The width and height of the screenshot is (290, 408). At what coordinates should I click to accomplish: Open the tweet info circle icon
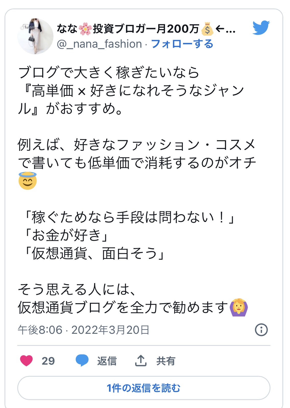(261, 330)
